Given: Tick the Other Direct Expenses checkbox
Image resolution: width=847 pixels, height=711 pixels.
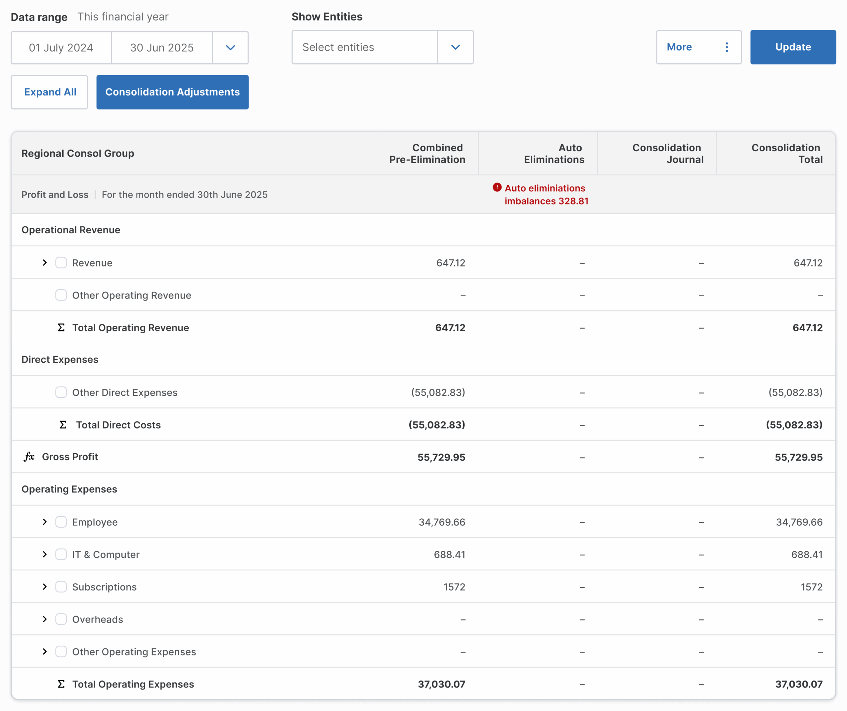Looking at the screenshot, I should 61,392.
